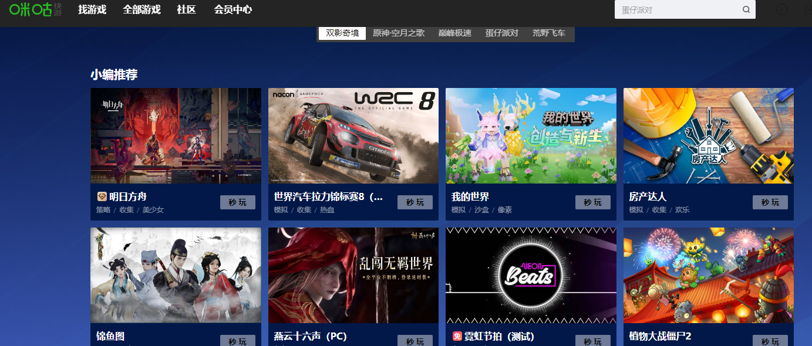The height and width of the screenshot is (346, 812).
Task: Select the 双影奇境 banner tab
Action: pyautogui.click(x=342, y=33)
